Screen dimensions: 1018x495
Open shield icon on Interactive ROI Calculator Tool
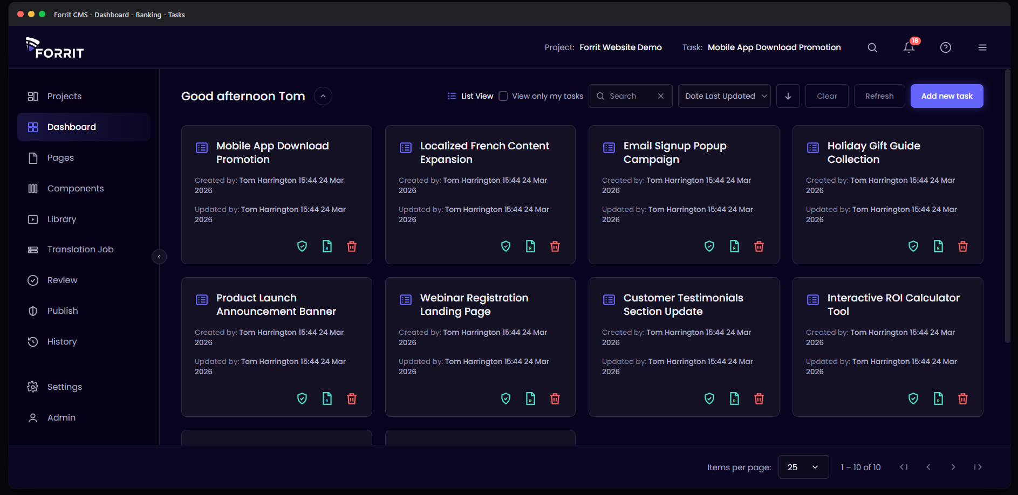[913, 398]
